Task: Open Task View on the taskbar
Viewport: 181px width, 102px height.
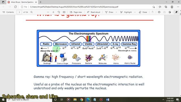Action: coord(62,100)
